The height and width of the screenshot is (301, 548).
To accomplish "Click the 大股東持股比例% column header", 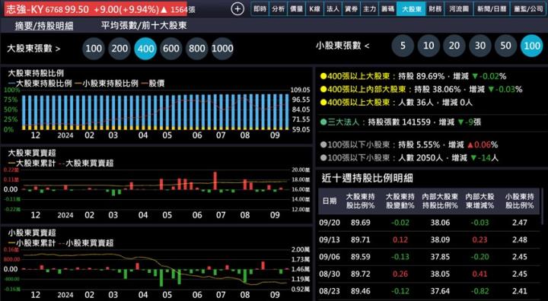I will [x=360, y=201].
